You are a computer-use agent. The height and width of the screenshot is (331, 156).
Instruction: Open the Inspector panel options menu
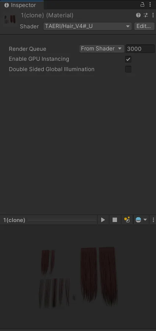coord(150,4)
